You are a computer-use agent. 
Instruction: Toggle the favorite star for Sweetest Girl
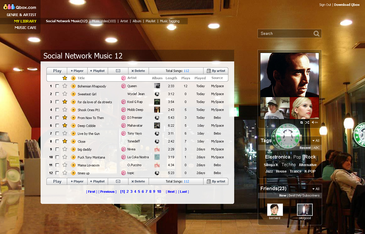(x=65, y=94)
